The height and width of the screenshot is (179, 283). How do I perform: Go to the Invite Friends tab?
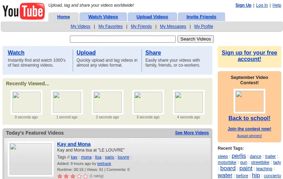(x=201, y=17)
